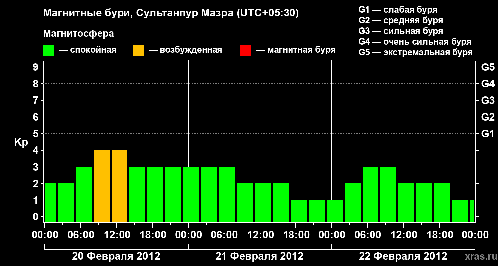Click the 'G3 — сильная буря' description
Screen dimensions: 498x266
click(x=401, y=31)
